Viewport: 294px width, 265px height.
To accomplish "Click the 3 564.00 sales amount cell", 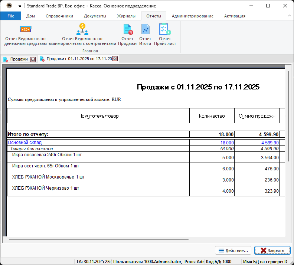I will click(257, 157).
